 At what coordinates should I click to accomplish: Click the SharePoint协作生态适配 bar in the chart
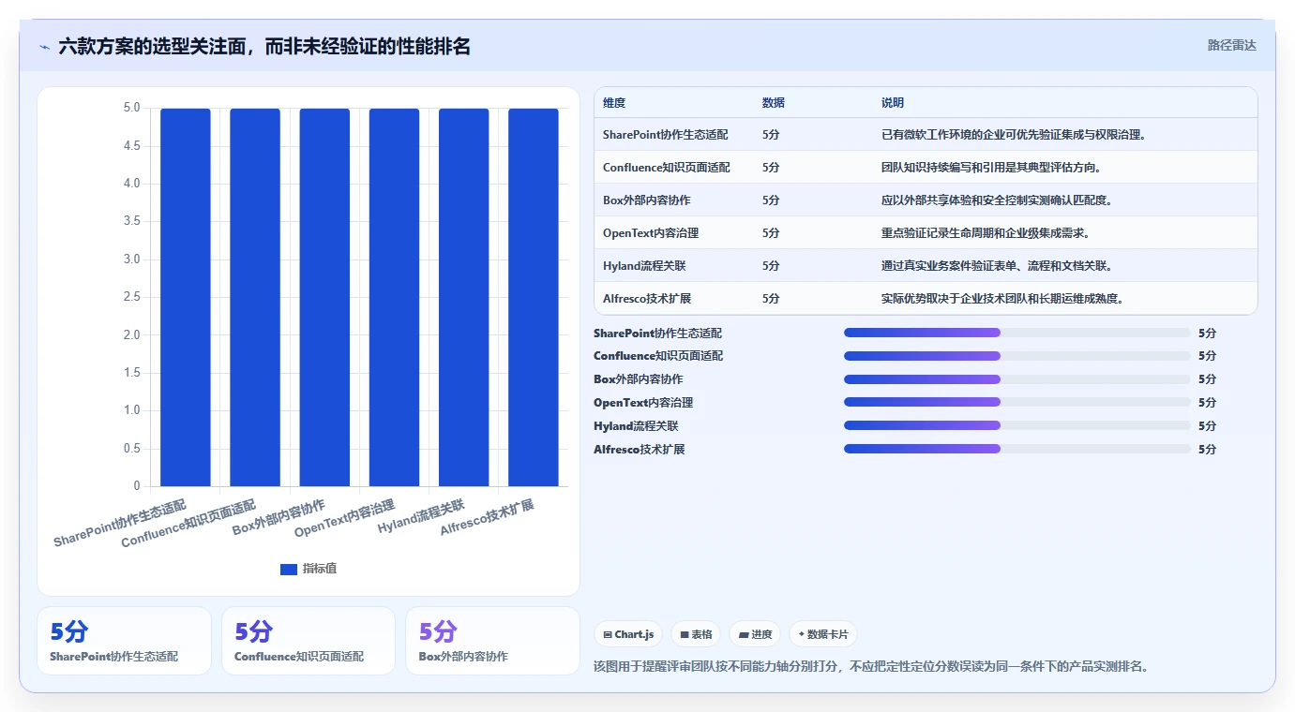186,297
